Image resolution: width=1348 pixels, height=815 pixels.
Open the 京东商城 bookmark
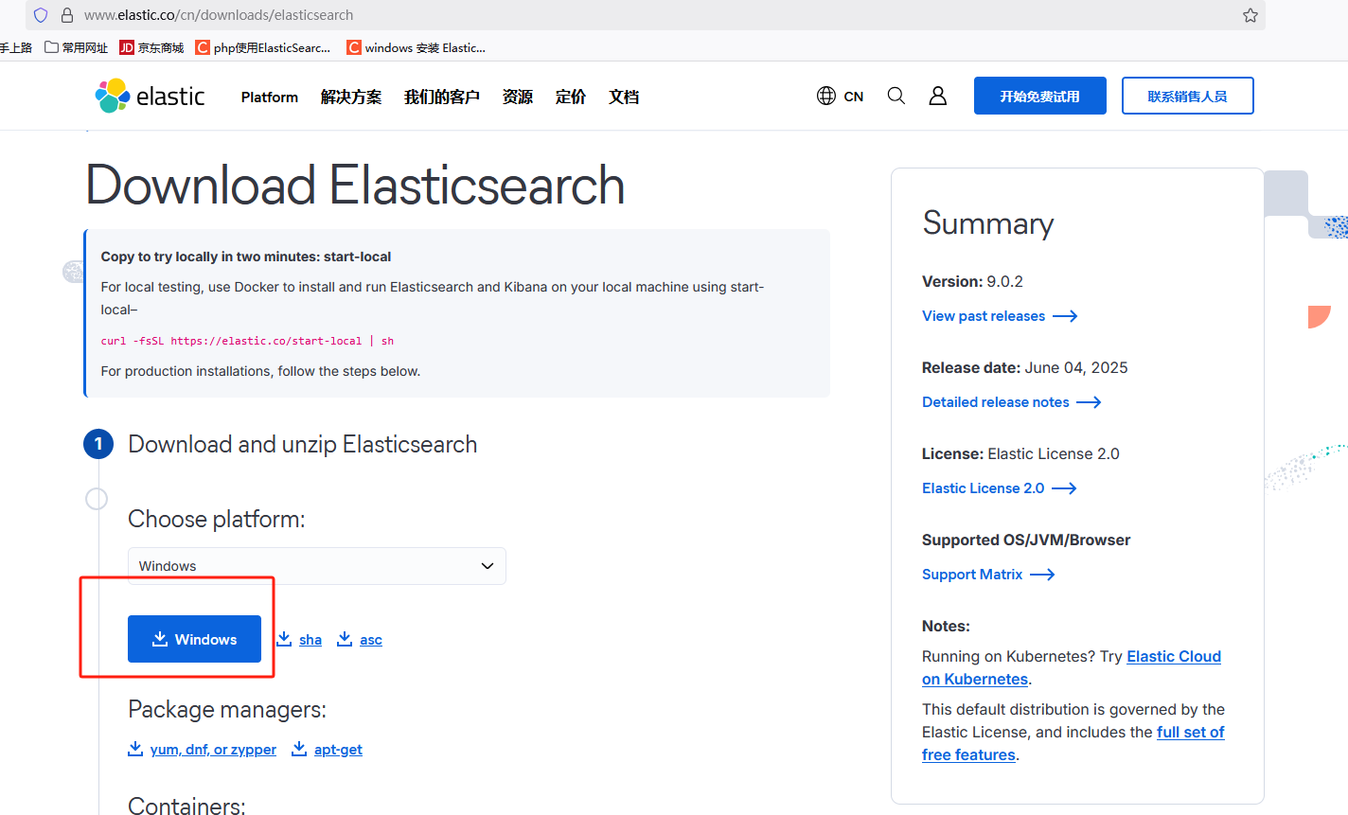[x=151, y=47]
